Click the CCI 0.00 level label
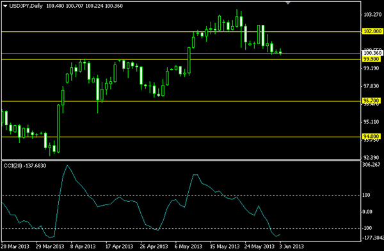 click(x=367, y=211)
